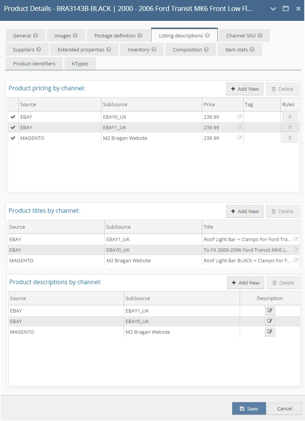The height and width of the screenshot is (421, 305).
Task: Maximize the Product Details window
Action: [286, 9]
